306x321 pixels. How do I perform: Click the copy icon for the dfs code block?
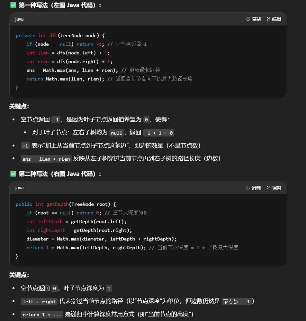pyautogui.click(x=248, y=19)
